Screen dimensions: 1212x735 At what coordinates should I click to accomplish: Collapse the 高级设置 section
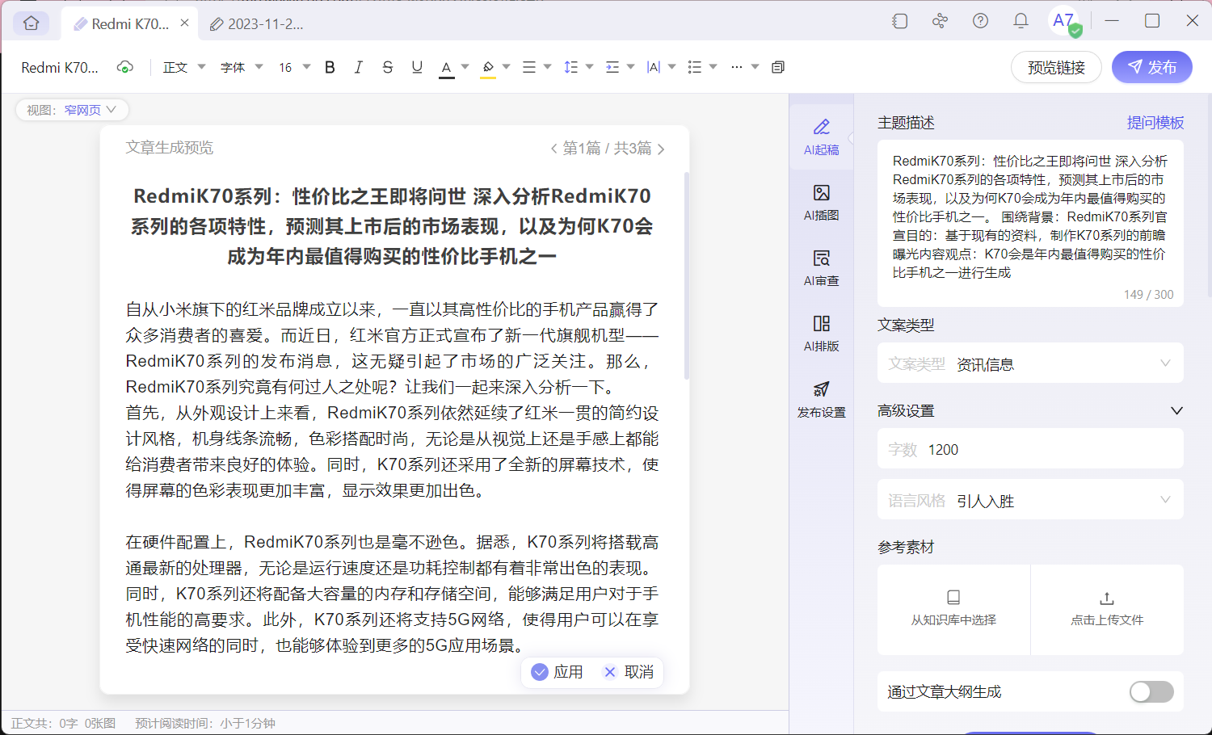click(1177, 410)
